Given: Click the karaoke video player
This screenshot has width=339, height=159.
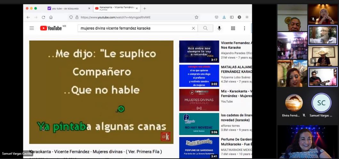Looking at the screenshot, I should pos(101,92).
